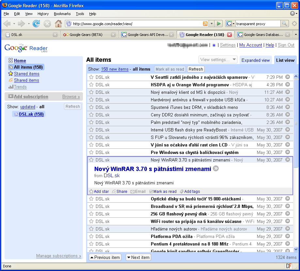Click the 158 new items link
The width and height of the screenshot is (300, 271).
(x=115, y=69)
